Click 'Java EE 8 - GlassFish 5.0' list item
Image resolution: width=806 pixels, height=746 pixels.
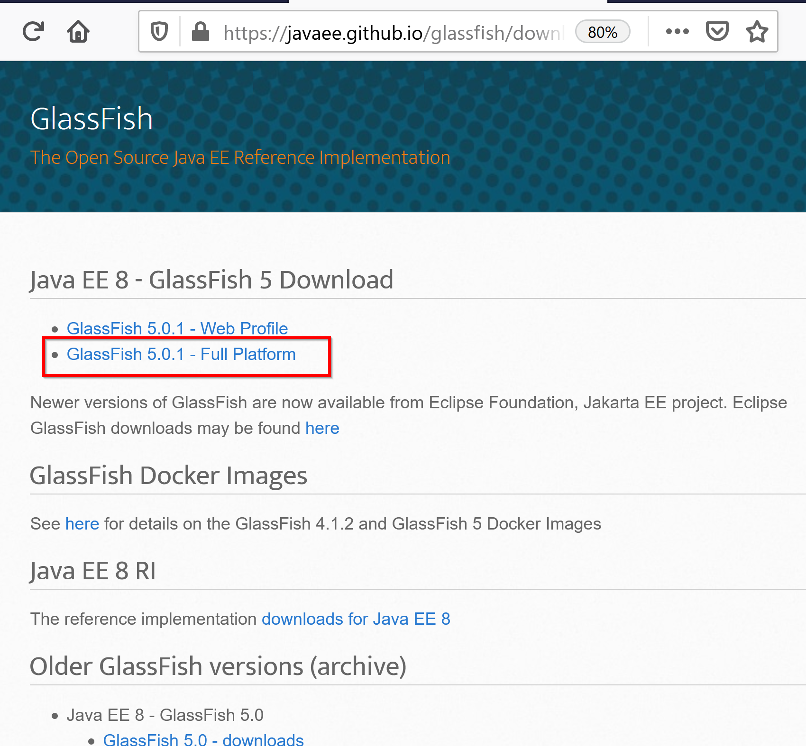pyautogui.click(x=165, y=715)
